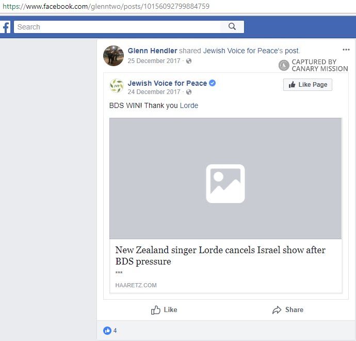Open Lorde cancels Israel show headline
The height and width of the screenshot is (341, 356).
[x=220, y=256]
